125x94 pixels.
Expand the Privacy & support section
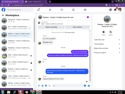click(107, 53)
